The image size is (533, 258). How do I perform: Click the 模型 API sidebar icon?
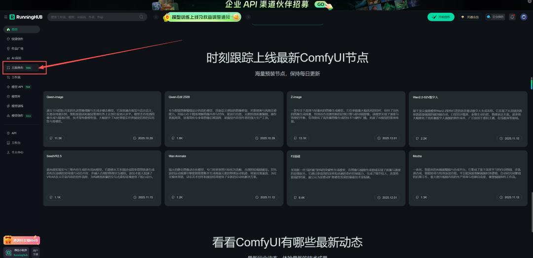coord(8,87)
